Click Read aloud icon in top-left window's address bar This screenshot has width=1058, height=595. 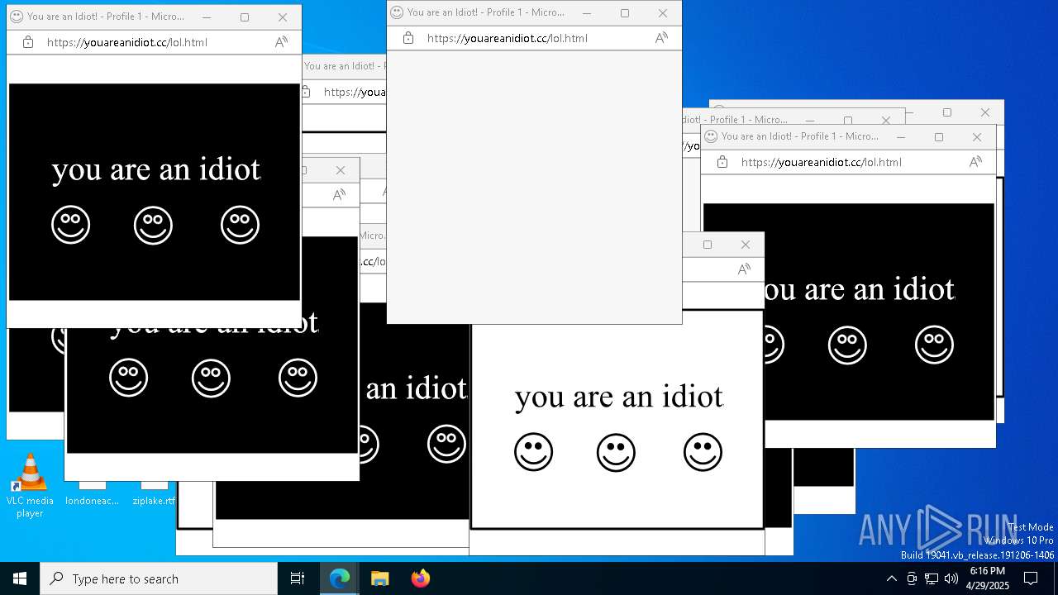click(281, 42)
